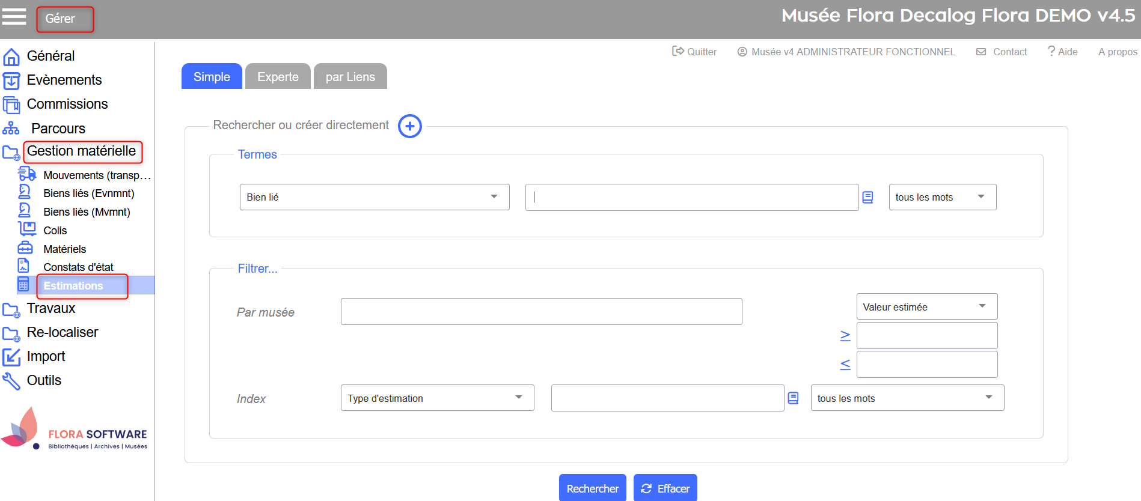Expand the Bien lié dropdown
1141x501 pixels.
coord(374,197)
